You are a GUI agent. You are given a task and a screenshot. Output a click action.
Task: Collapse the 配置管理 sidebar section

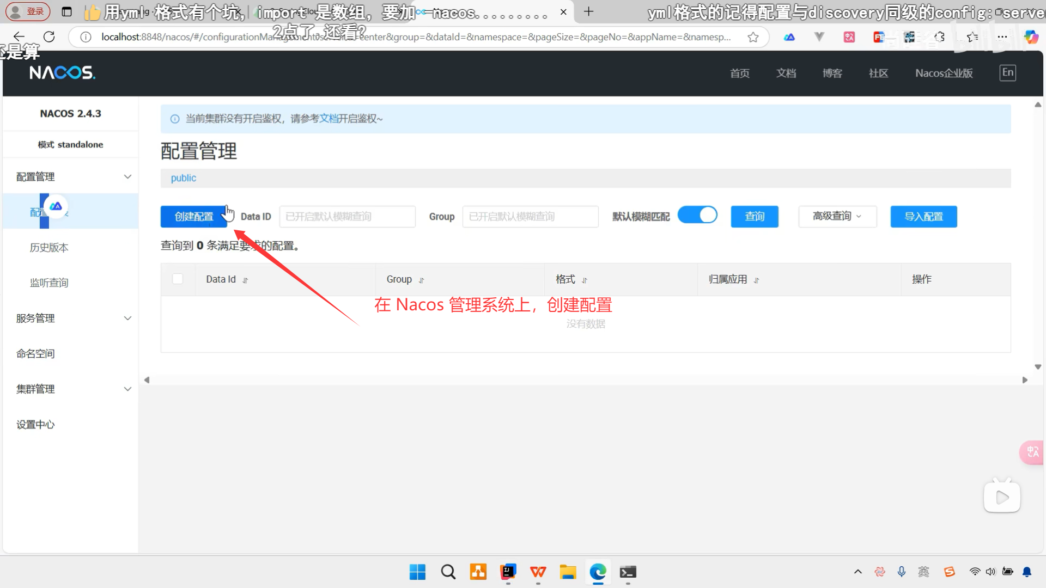point(127,176)
